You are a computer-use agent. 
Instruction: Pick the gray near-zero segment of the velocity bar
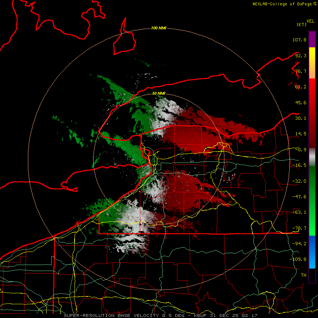pos(312,157)
